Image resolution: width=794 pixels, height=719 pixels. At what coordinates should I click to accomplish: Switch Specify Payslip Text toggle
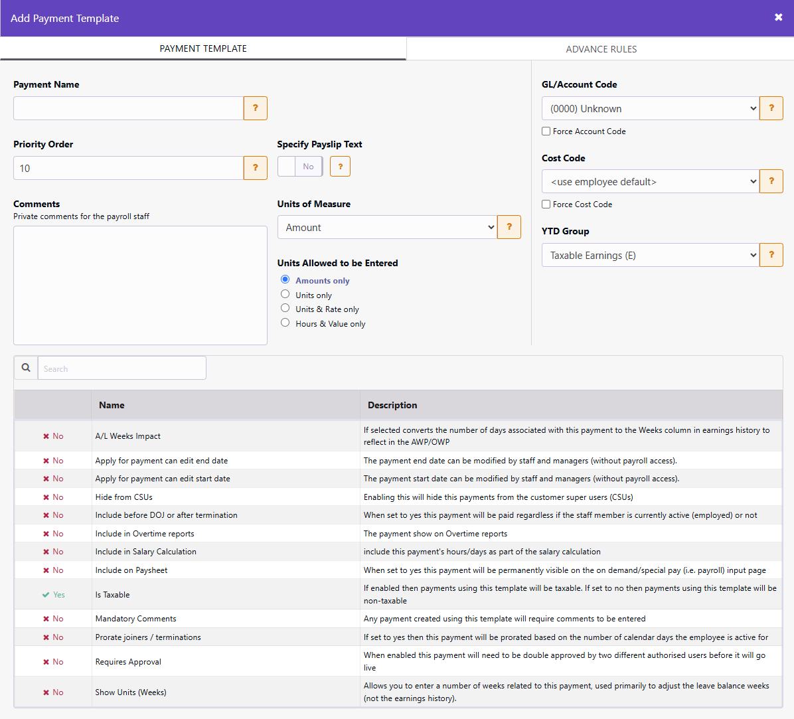(300, 167)
